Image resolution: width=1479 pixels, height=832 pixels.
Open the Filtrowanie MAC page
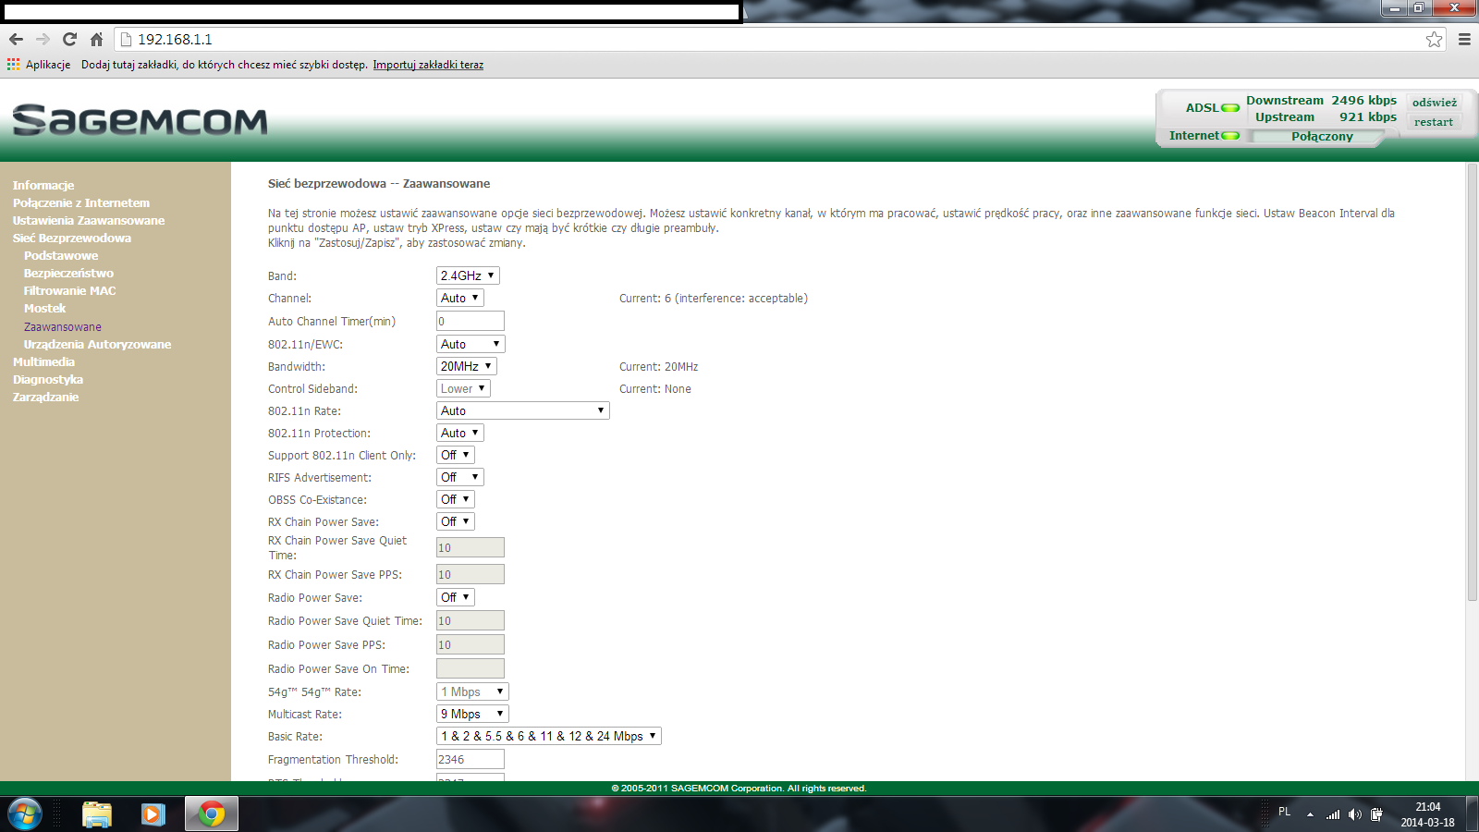[x=70, y=290]
